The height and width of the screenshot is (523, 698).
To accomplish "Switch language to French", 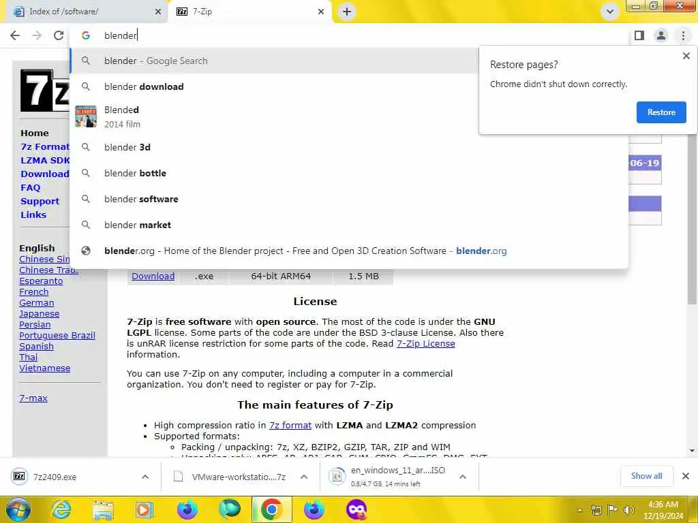I will point(34,291).
